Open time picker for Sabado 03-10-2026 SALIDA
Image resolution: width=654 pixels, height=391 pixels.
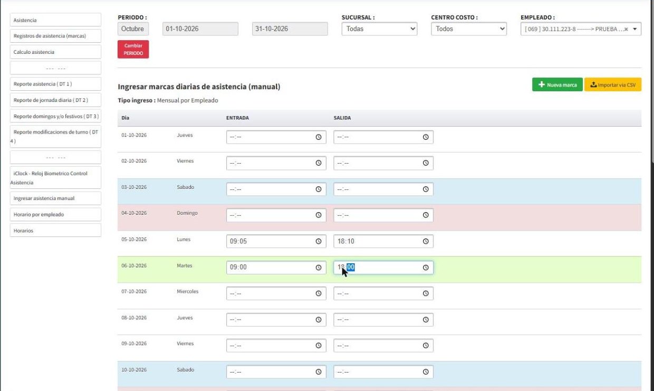pos(426,189)
